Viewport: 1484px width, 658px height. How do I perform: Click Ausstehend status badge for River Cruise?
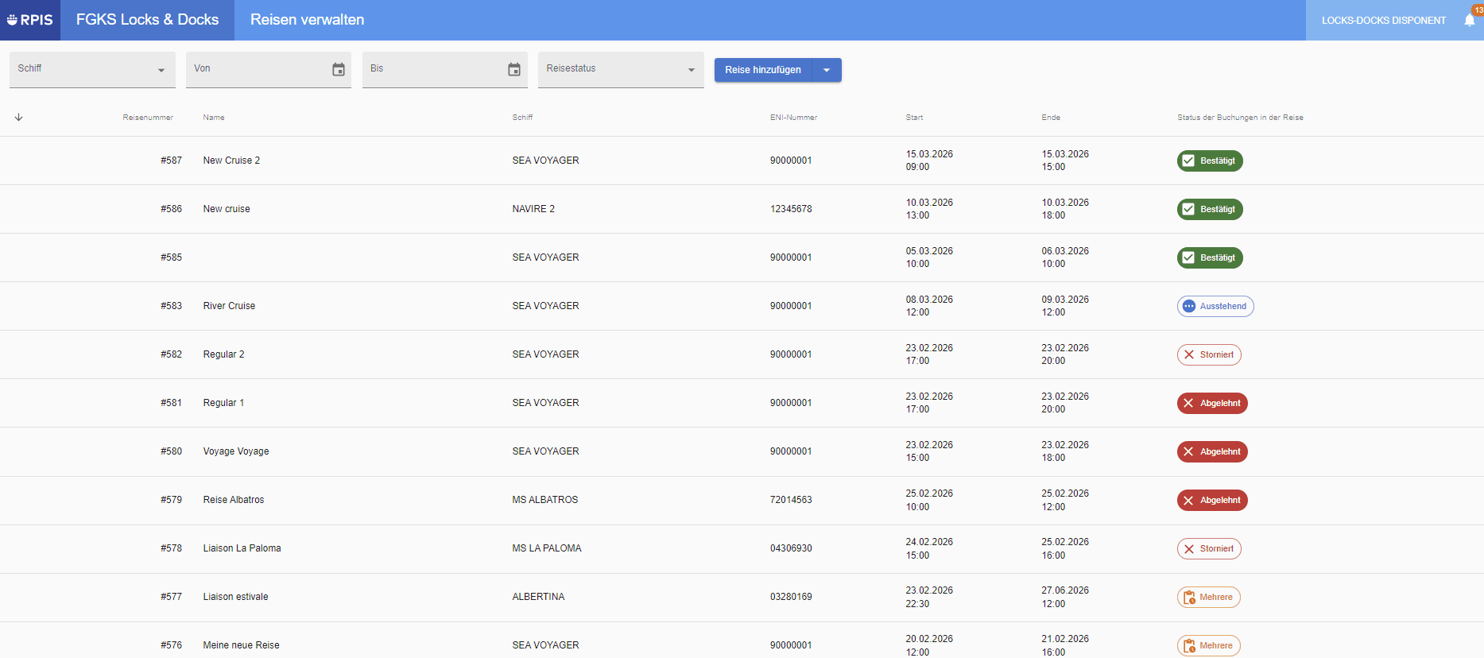1215,306
